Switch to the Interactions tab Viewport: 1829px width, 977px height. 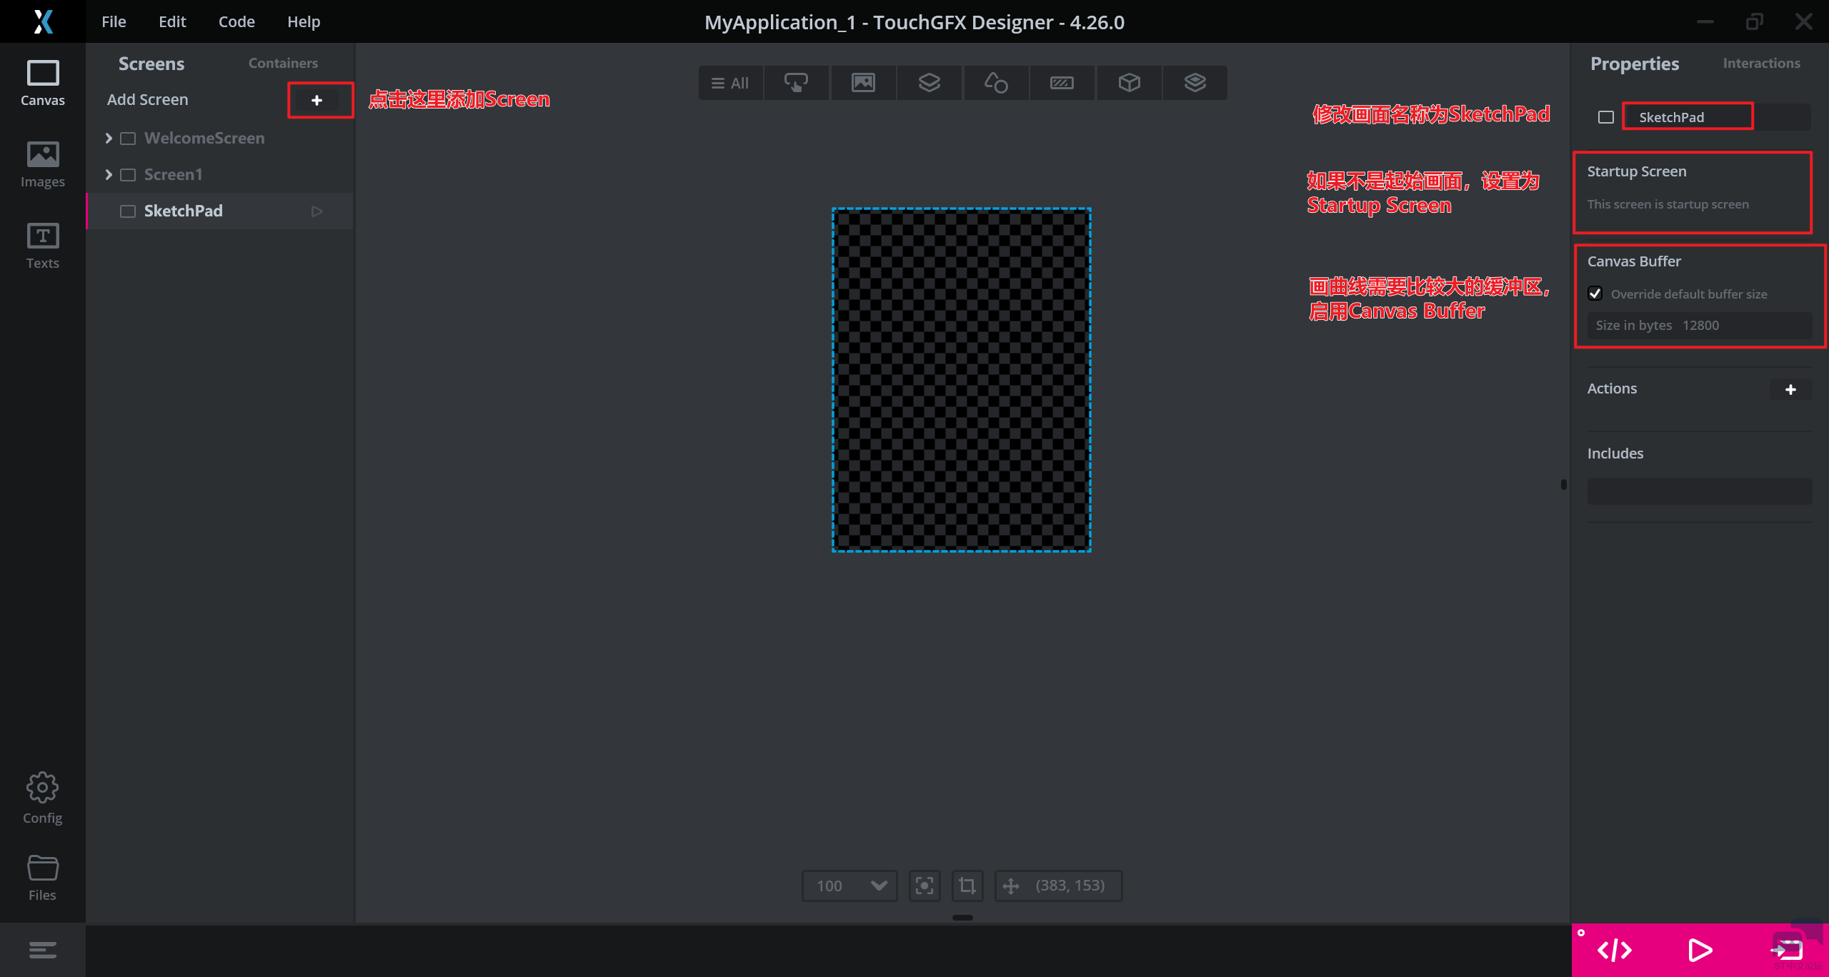1761,64
